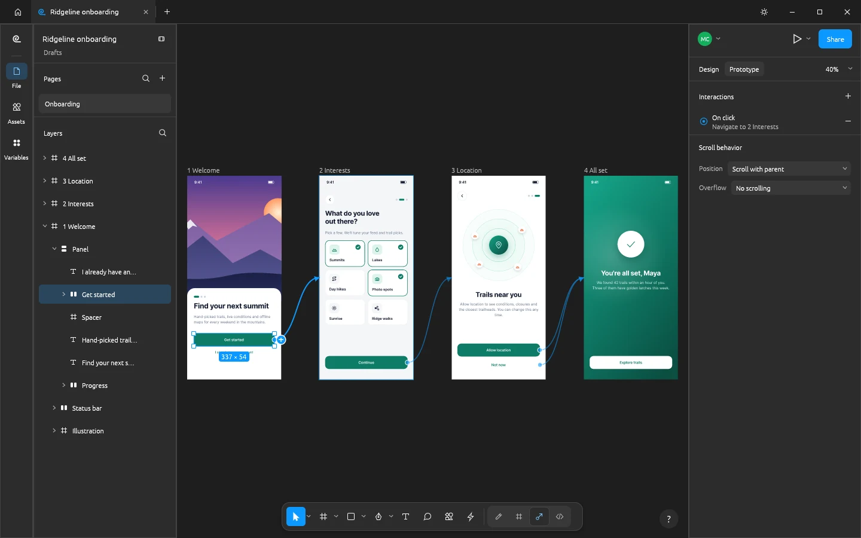Expand the '4 All set' layer

tap(45, 158)
